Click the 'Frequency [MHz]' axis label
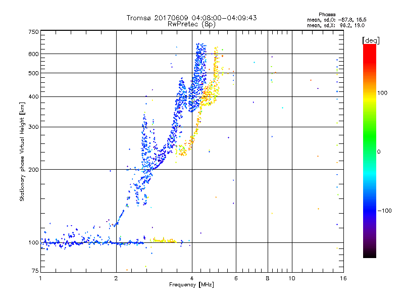 [x=191, y=285]
